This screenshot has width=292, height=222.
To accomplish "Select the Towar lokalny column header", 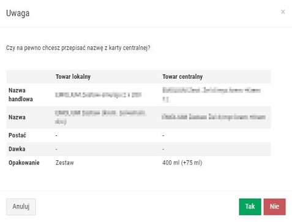I will (x=73, y=77).
